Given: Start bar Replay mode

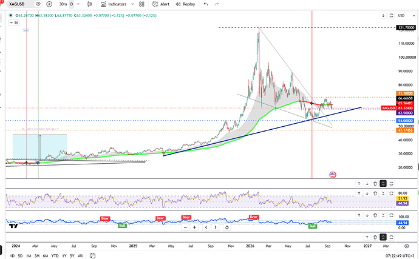Looking at the screenshot, I should 185,4.
